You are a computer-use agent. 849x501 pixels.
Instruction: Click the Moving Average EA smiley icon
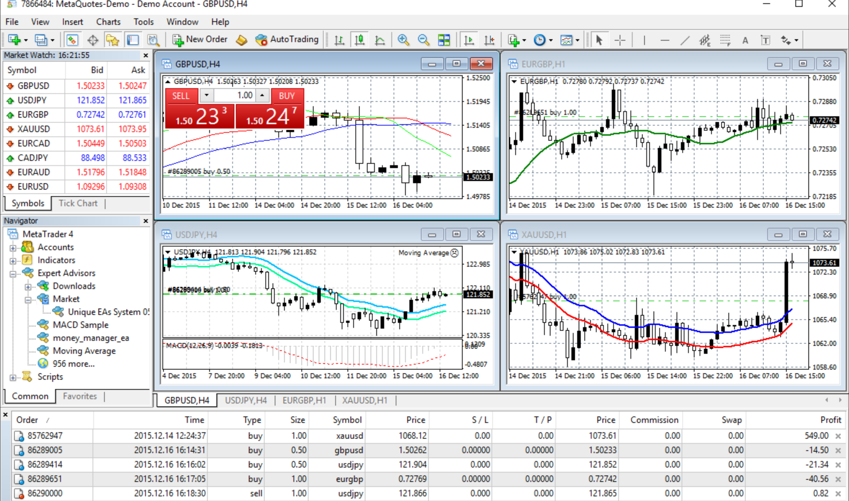tap(455, 253)
